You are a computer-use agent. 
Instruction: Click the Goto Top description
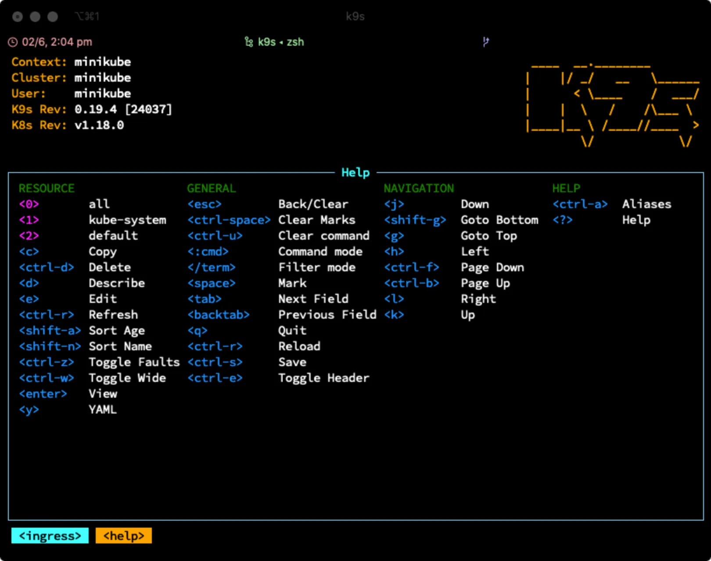pyautogui.click(x=489, y=236)
